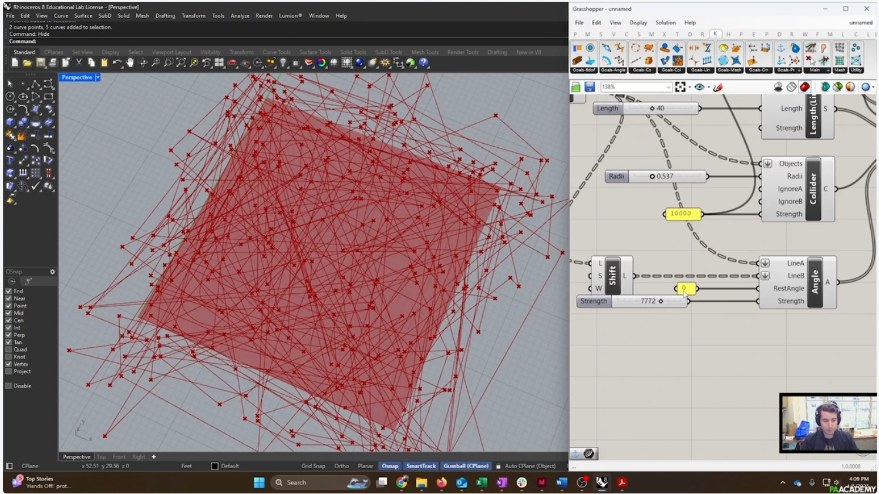Screen dimensions: 879x494
Task: Select the Pan hand tool in Rhino toolbar
Action: pos(130,63)
